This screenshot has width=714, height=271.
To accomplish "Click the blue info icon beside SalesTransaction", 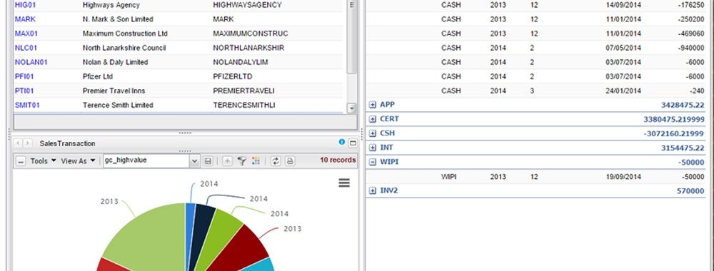I will (342, 142).
